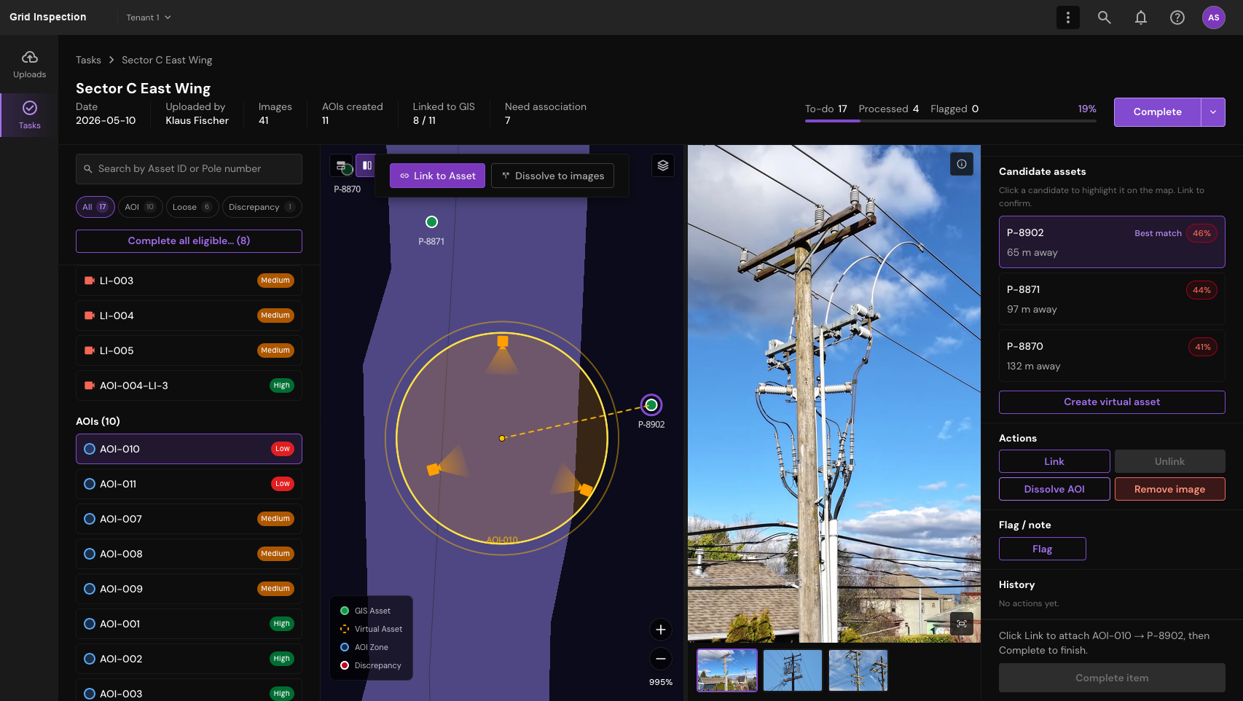Select the second pole photo thumbnail
This screenshot has height=701, width=1243.
coord(793,670)
